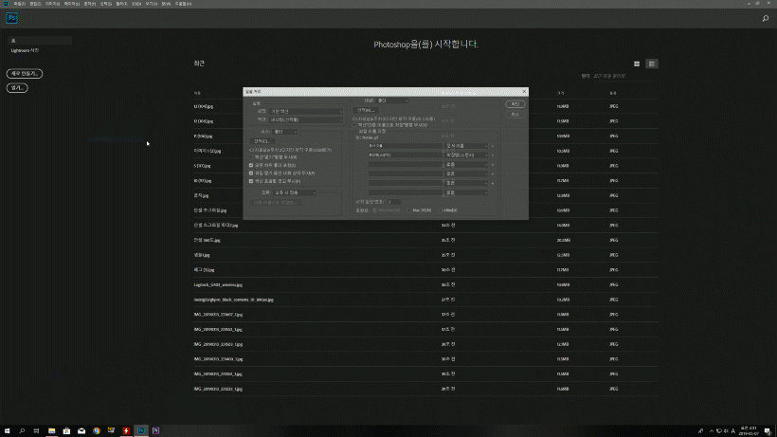This screenshot has height=437, width=777.
Task: Click the IME language indicator A
Action: click(x=732, y=431)
